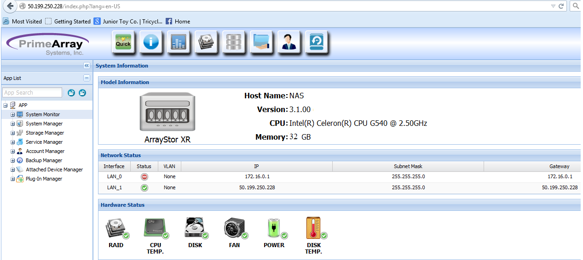Screen dimensions: 583x260
Task: Select System Manager in the app tree
Action: (x=44, y=124)
